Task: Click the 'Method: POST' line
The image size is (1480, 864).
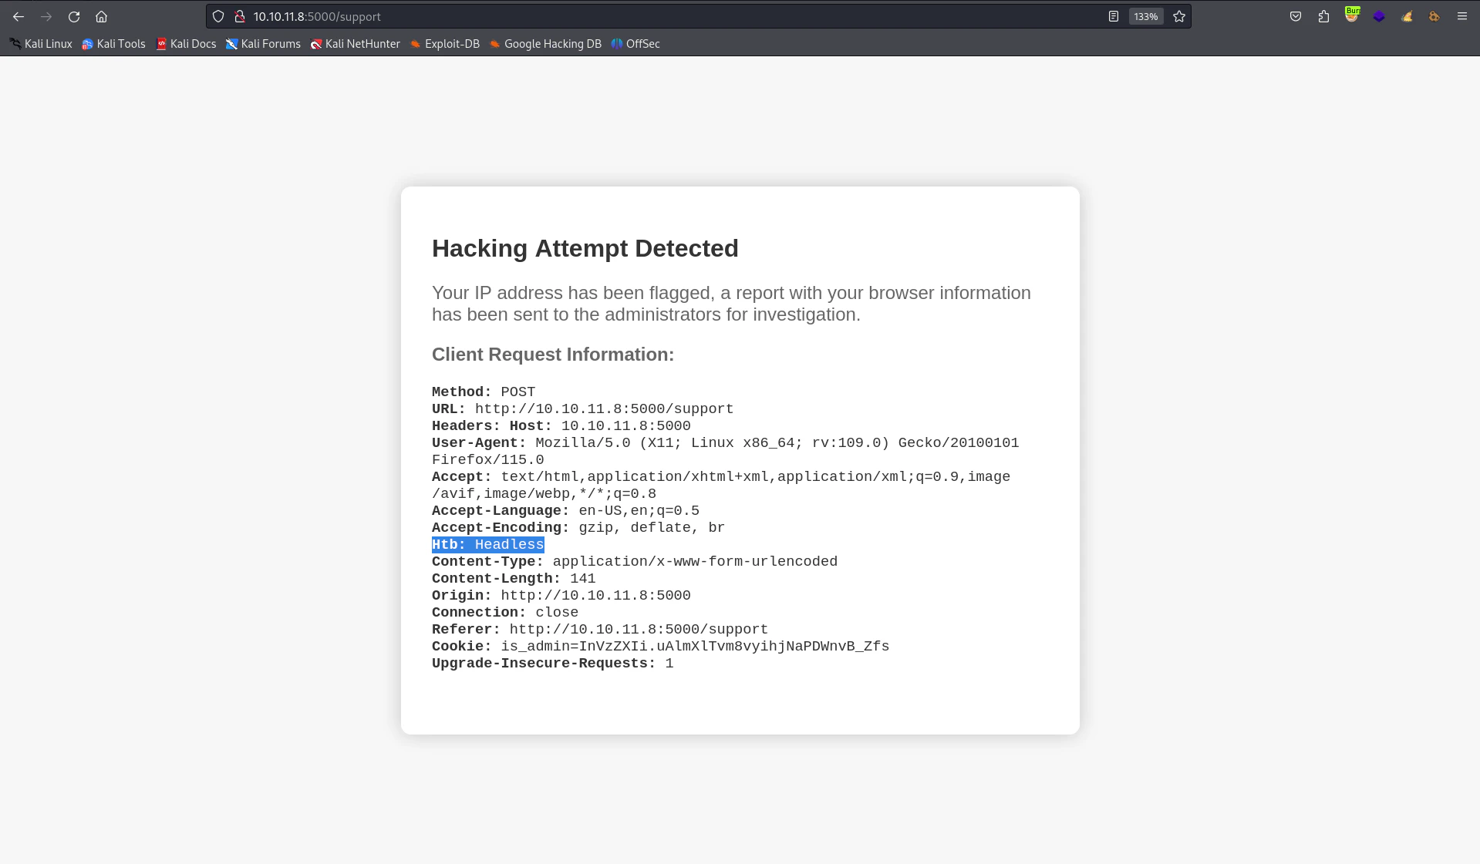Action: 483,392
